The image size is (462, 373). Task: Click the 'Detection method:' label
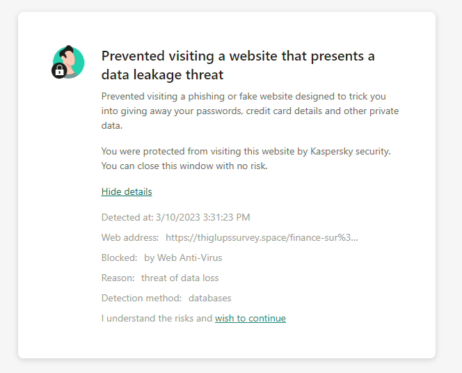[141, 298]
